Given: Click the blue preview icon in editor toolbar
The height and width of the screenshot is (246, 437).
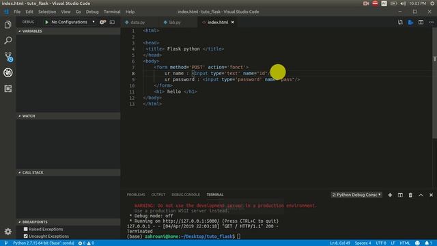Looking at the screenshot, I should [410, 22].
